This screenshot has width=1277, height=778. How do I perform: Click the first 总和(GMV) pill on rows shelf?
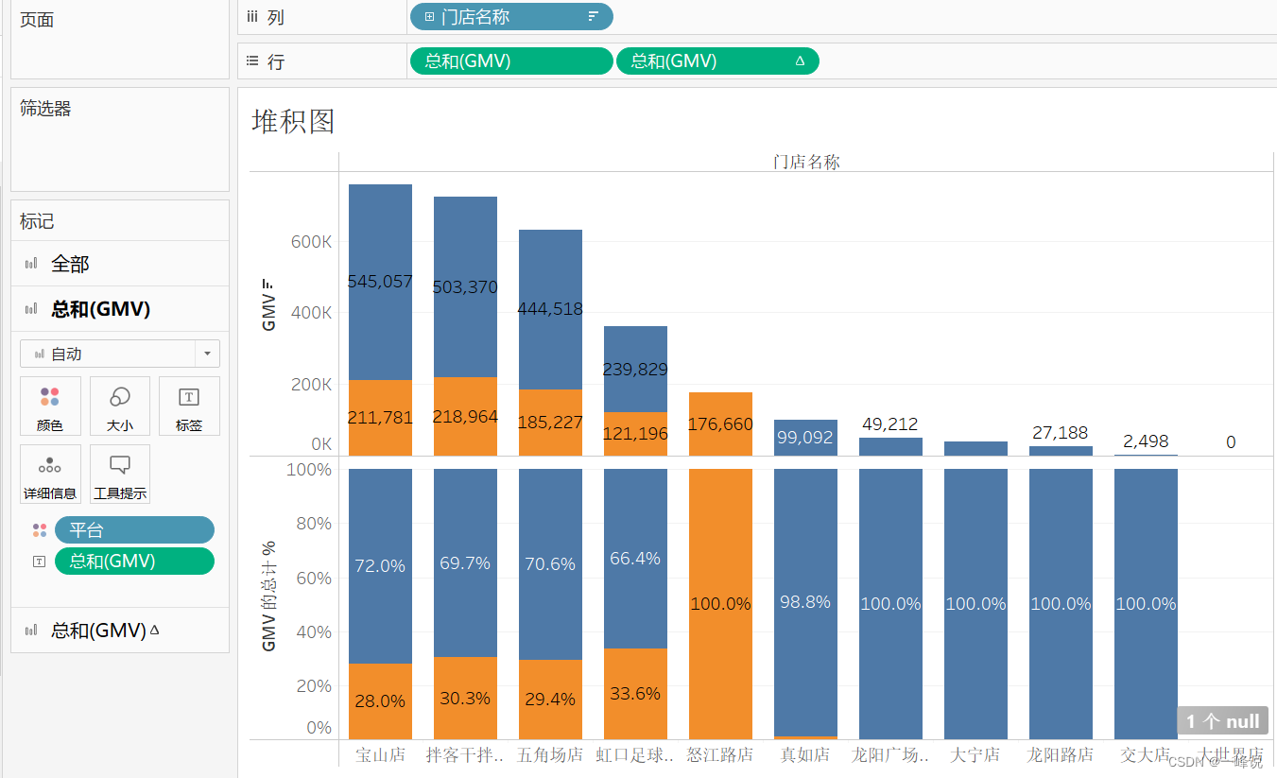pos(511,61)
